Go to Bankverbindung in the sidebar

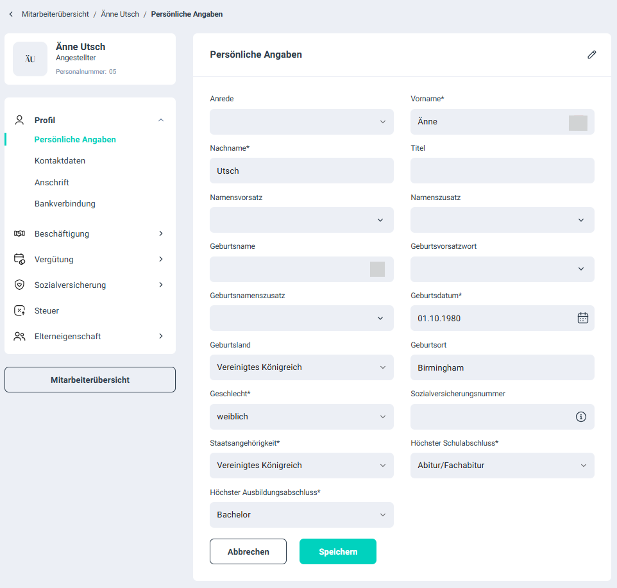65,204
